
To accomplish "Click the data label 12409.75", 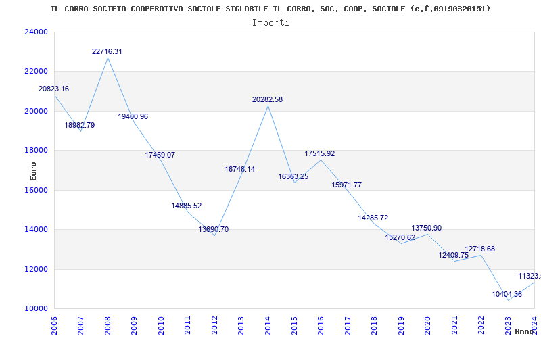I will pos(453,256).
